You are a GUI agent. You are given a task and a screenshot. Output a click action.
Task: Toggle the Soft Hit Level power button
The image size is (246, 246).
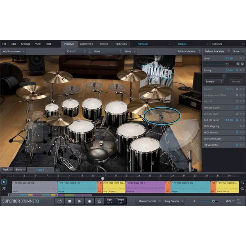pos(237,120)
